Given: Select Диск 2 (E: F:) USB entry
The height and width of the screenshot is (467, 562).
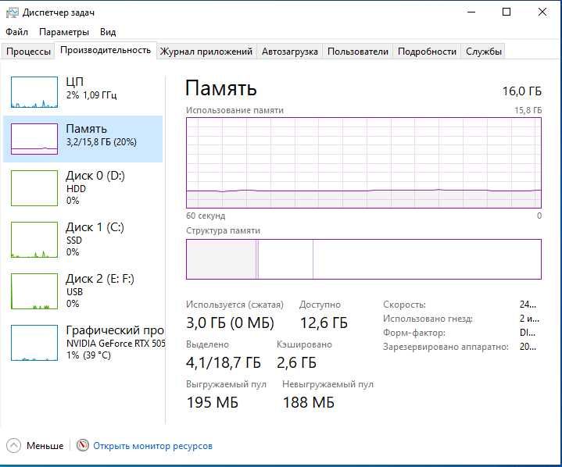Looking at the screenshot, I should point(83,291).
